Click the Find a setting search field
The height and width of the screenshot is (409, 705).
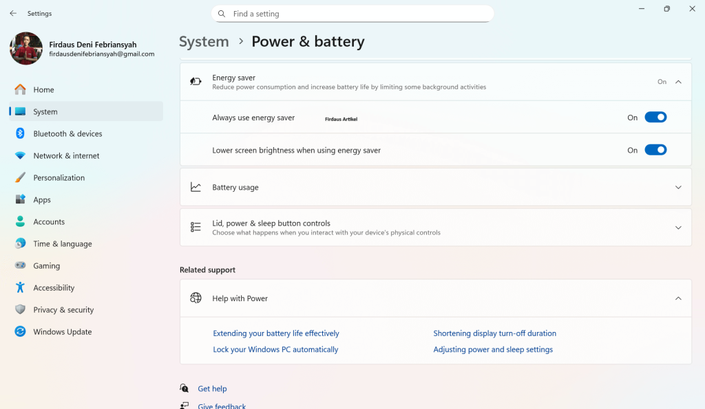pyautogui.click(x=358, y=14)
